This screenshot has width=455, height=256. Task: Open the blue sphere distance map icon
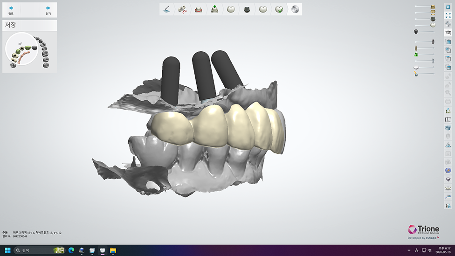(x=448, y=171)
